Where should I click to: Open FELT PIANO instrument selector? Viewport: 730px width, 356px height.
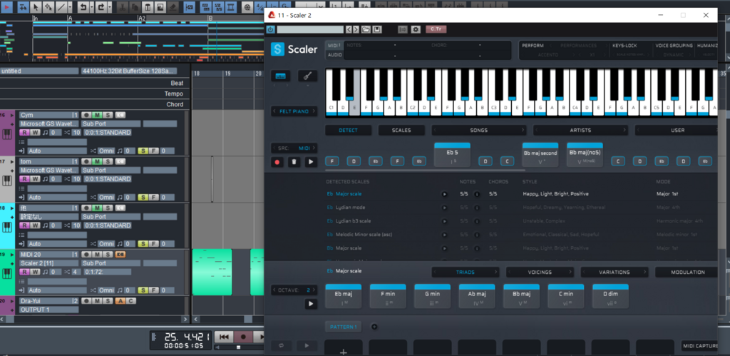pos(294,111)
